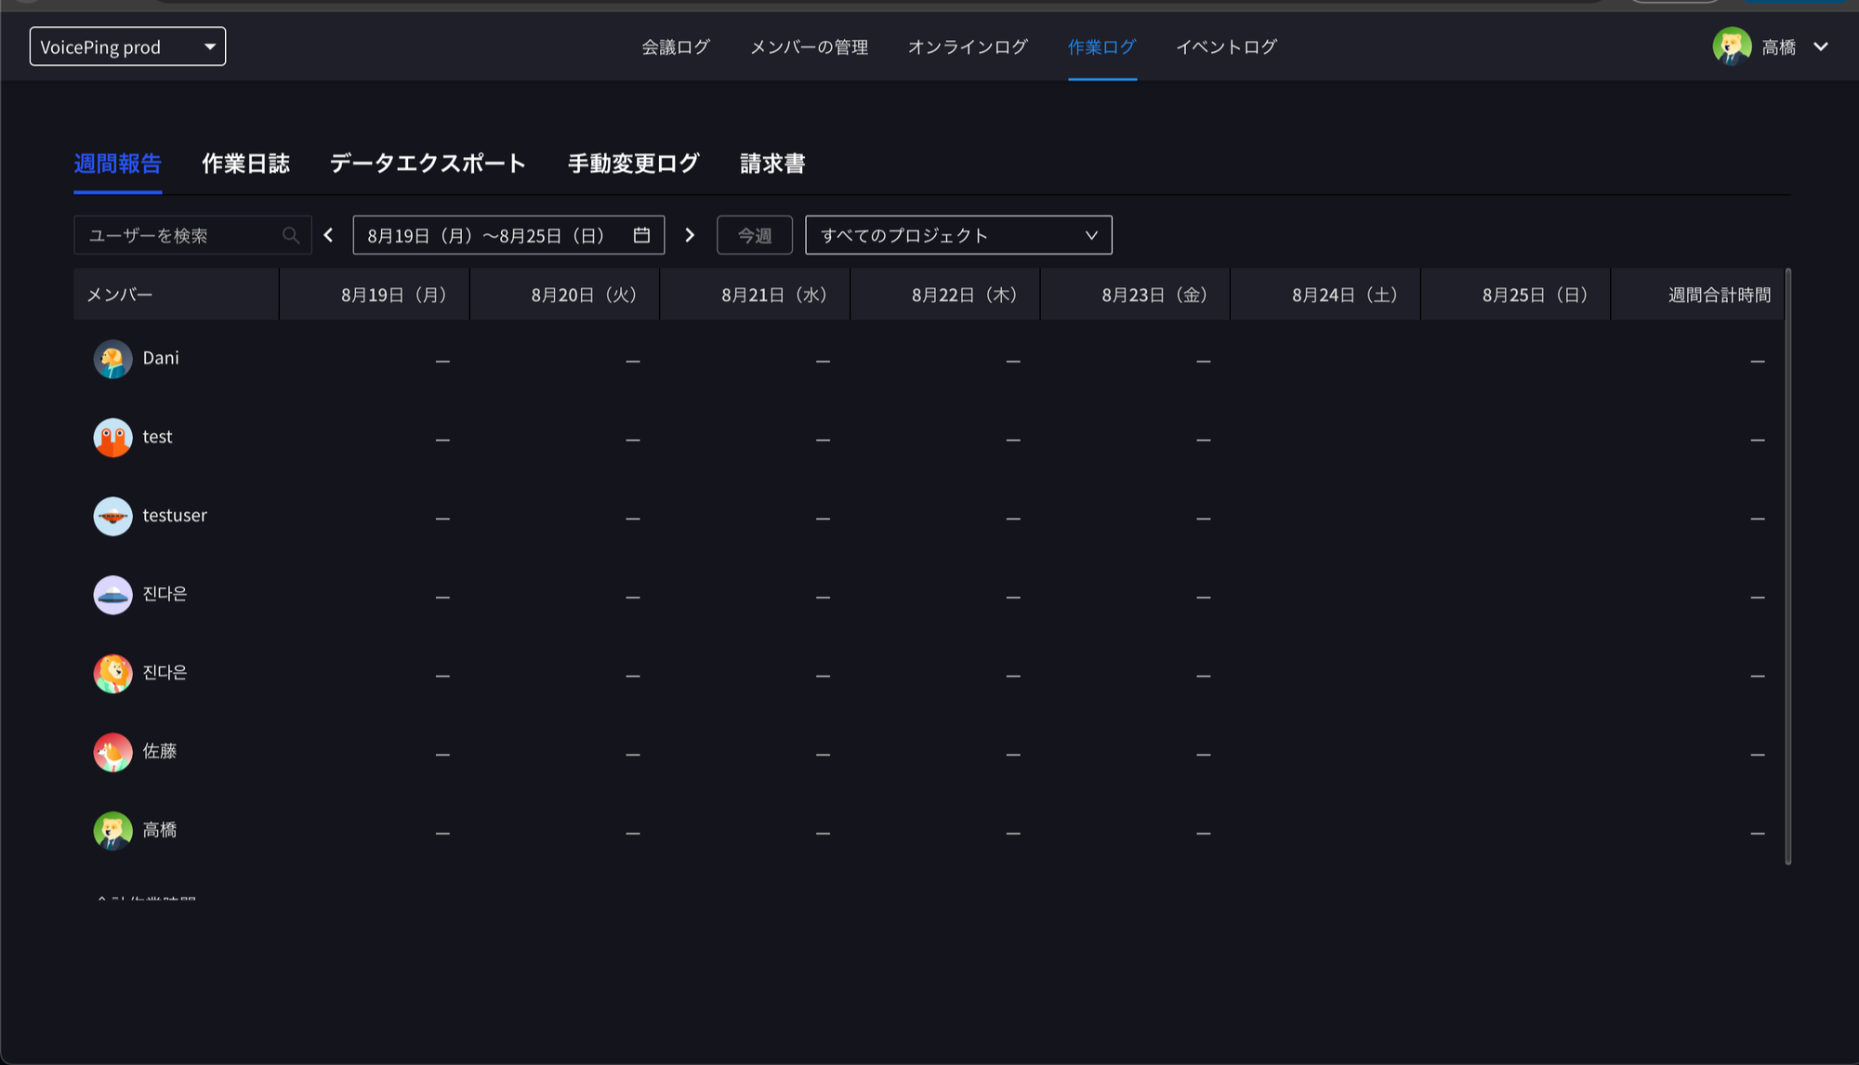
Task: Advance to the next week with the right arrow
Action: click(x=689, y=235)
